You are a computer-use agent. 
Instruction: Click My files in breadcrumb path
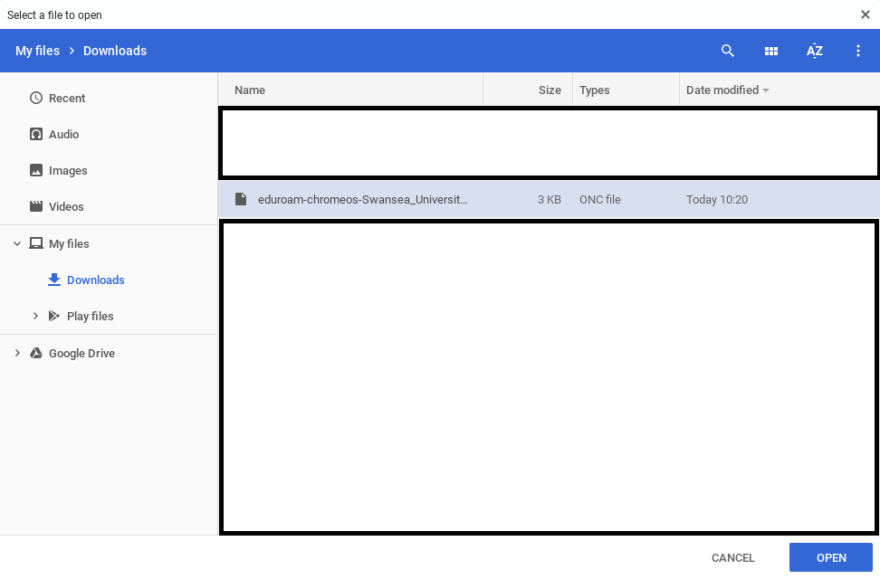37,51
